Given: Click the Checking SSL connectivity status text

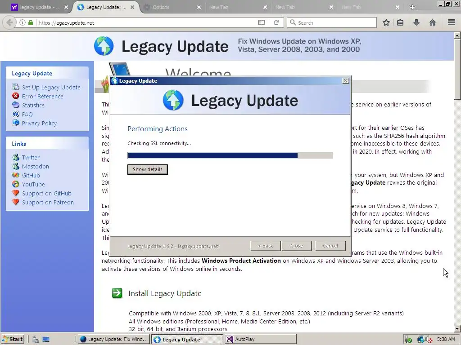Looking at the screenshot, I should click(159, 143).
